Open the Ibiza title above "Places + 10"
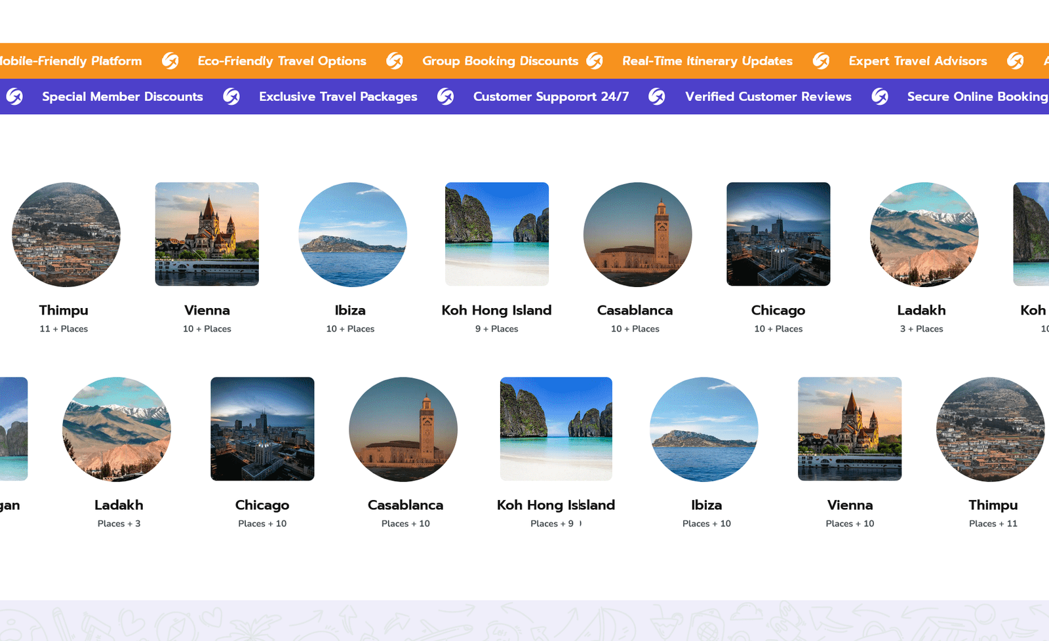The height and width of the screenshot is (641, 1049). tap(707, 505)
